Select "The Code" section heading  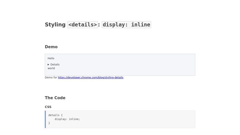pyautogui.click(x=55, y=98)
